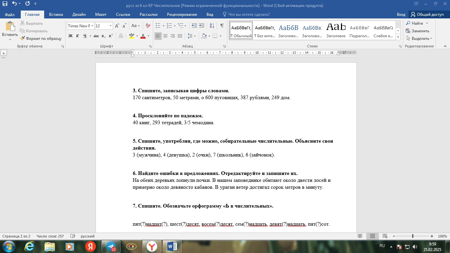The height and width of the screenshot is (253, 450).
Task: Open the Вставка ribbon tab
Action: pos(56,14)
